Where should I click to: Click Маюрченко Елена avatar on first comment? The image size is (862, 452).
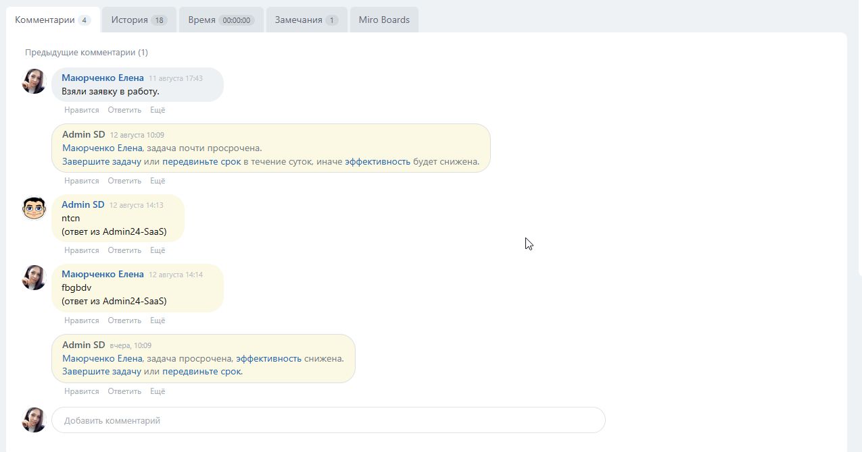coord(34,82)
